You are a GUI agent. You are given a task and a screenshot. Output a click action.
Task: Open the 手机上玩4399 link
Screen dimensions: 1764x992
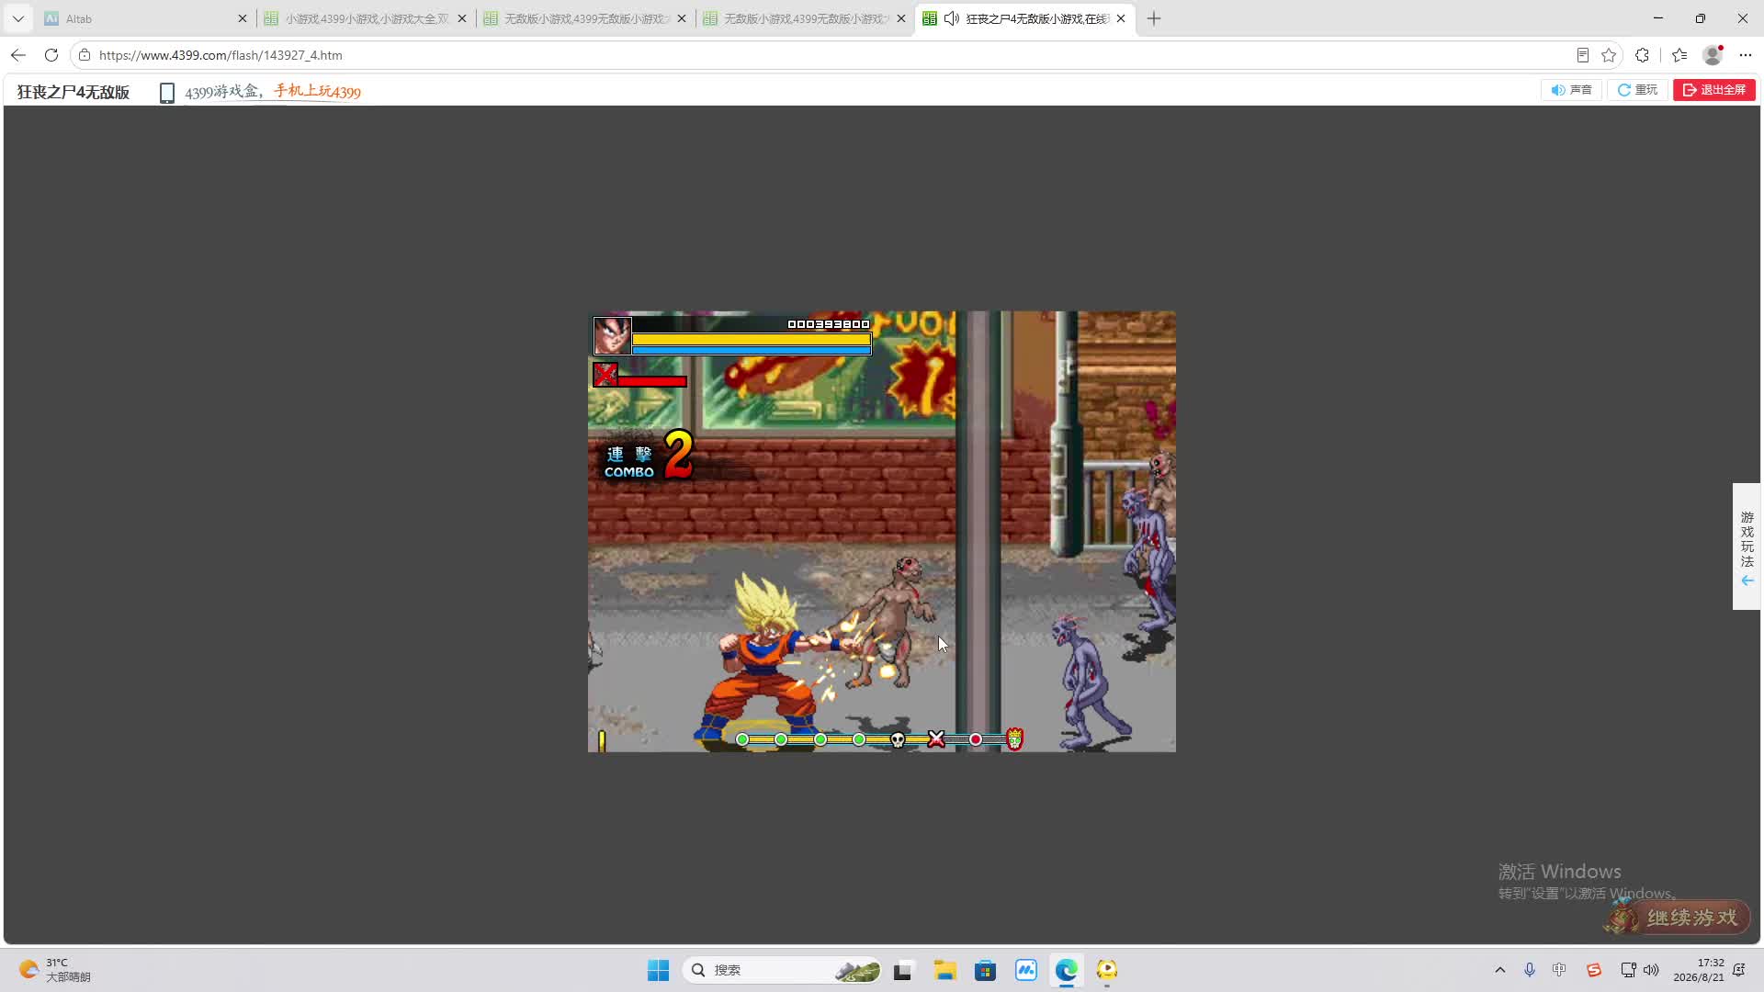pos(317,91)
